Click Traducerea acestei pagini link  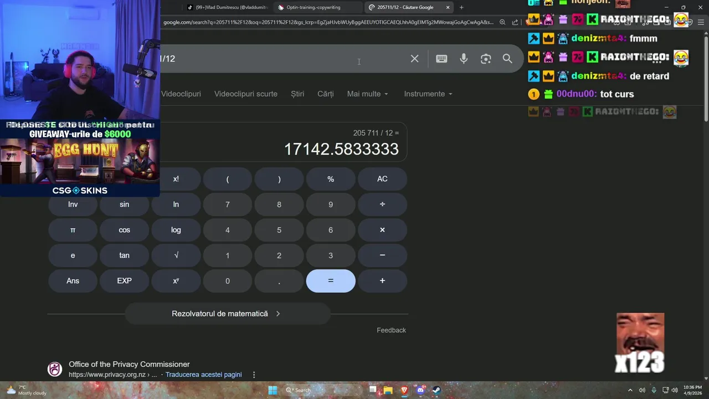203,375
